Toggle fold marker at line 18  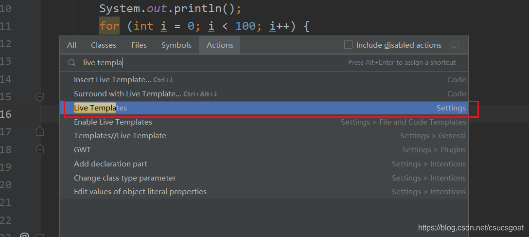(x=40, y=148)
